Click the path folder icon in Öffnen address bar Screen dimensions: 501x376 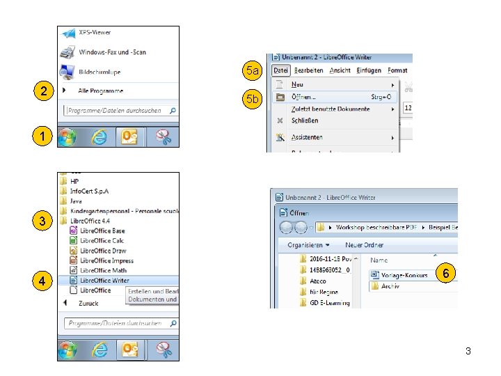point(321,227)
